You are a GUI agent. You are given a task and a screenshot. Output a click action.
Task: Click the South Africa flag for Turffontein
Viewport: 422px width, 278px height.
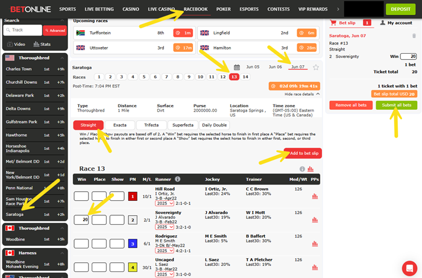point(80,33)
